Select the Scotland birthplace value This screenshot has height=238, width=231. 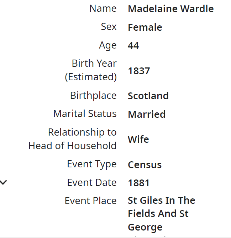pos(148,96)
